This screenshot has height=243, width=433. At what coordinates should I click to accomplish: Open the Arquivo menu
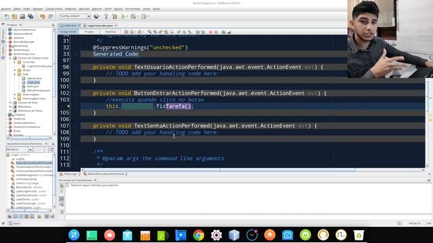(x=6, y=9)
